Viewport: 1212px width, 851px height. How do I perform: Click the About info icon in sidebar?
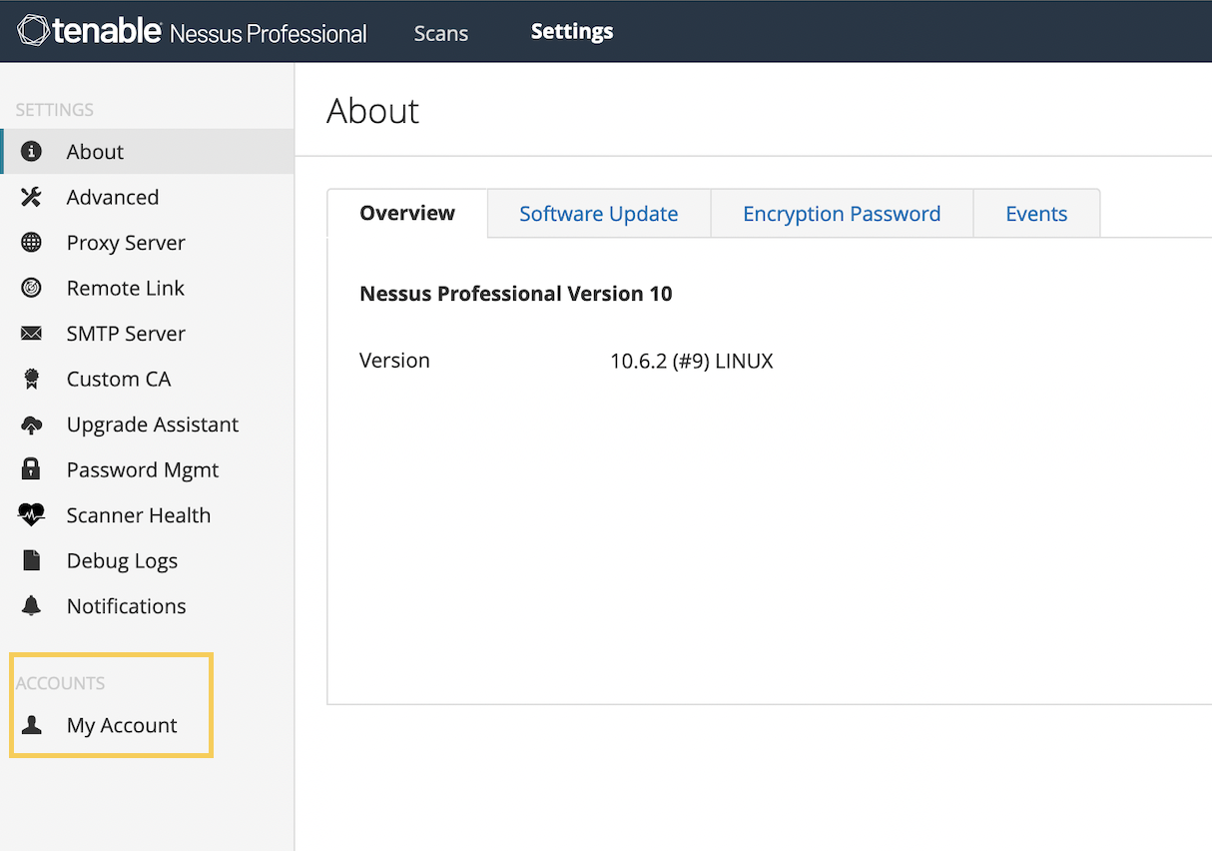[31, 152]
